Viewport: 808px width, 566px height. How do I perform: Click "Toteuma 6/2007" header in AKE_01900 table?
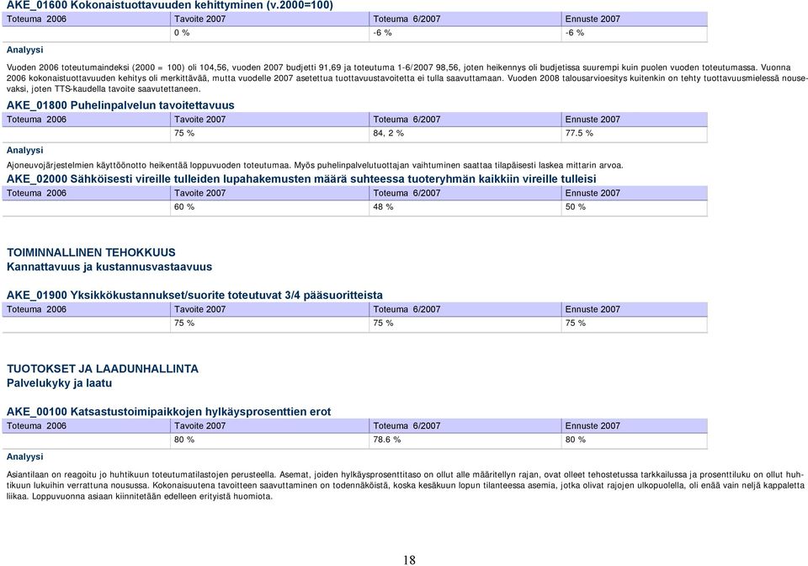[407, 310]
